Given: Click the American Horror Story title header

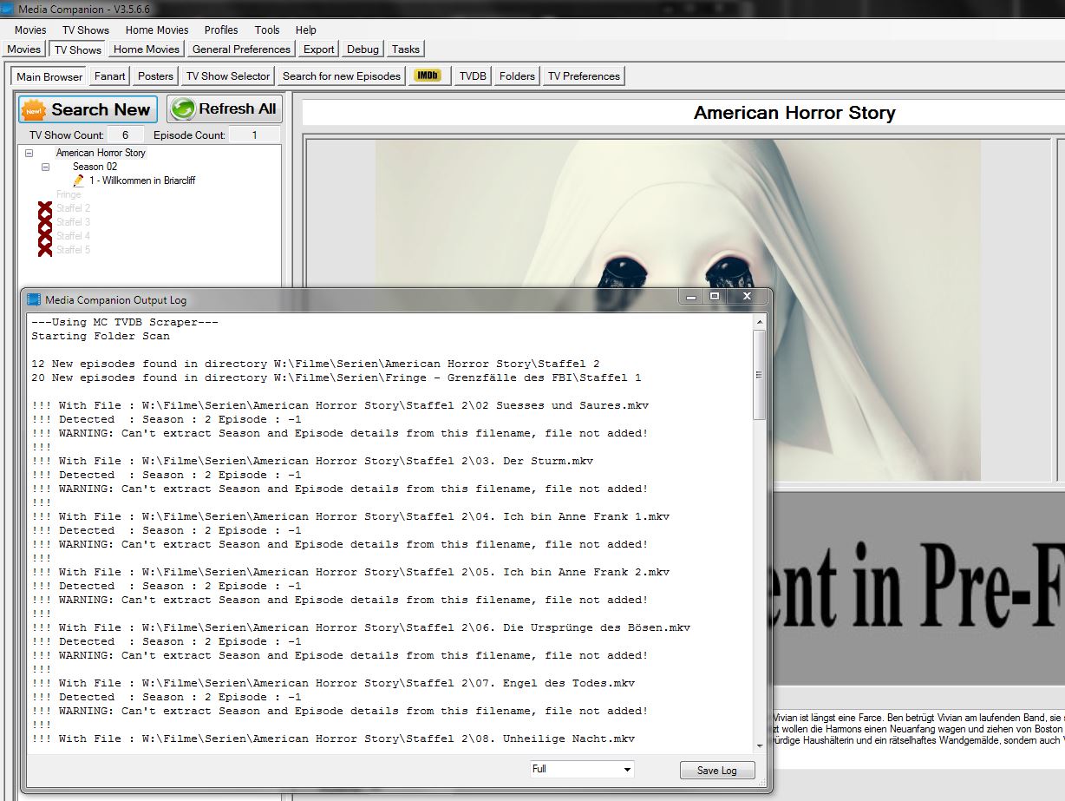Looking at the screenshot, I should click(794, 113).
